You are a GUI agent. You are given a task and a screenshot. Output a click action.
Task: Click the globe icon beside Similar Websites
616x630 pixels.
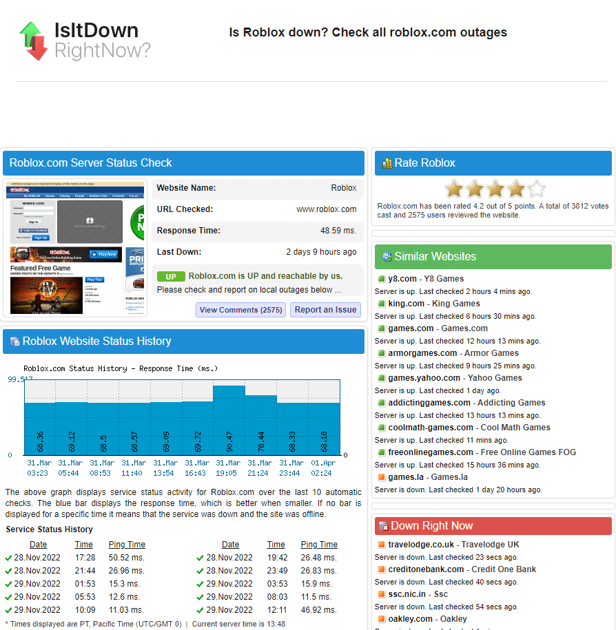(387, 257)
